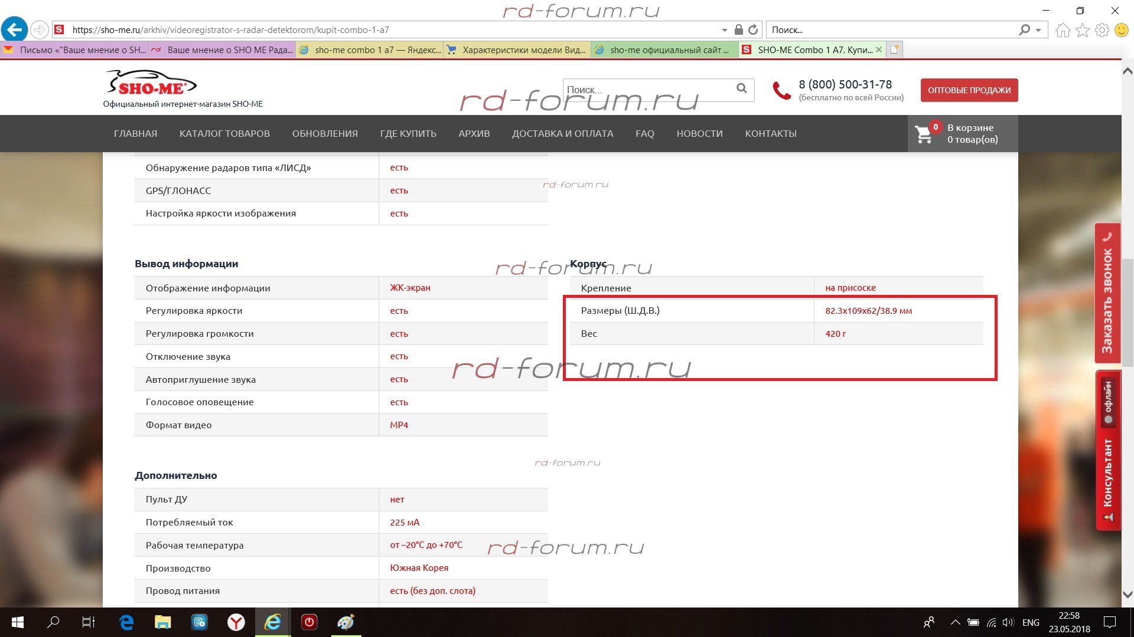Viewport: 1134px width, 637px height.
Task: Expand address bar history dropdown arrow
Action: [x=724, y=30]
